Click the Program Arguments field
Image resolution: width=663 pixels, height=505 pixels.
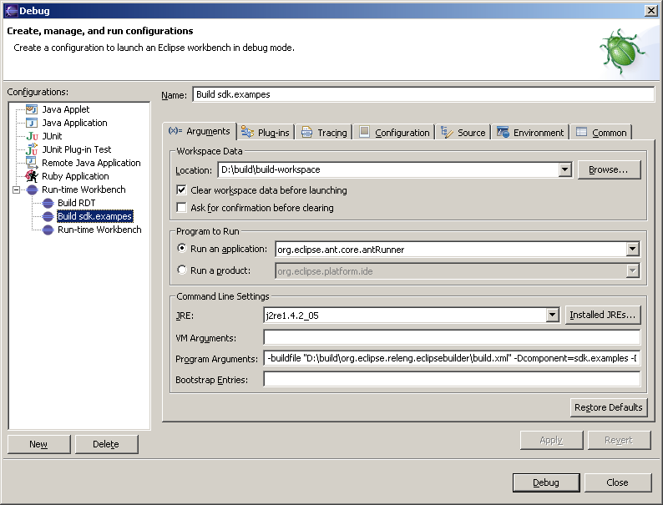452,358
